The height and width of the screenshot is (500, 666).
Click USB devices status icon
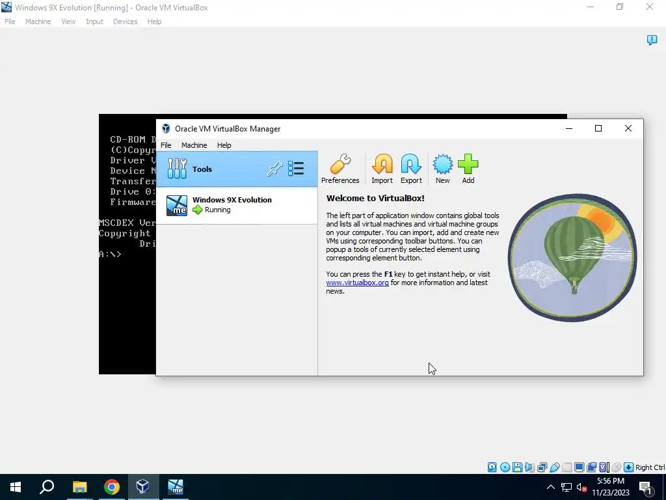554,467
